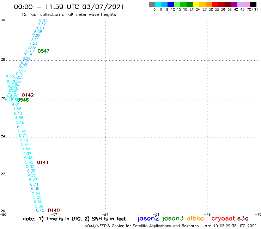Click the purple swatch in the color scale
The width and height of the screenshot is (261, 229).
234,4
